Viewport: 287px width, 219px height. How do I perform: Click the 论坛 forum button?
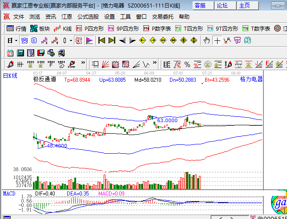pyautogui.click(x=225, y=6)
